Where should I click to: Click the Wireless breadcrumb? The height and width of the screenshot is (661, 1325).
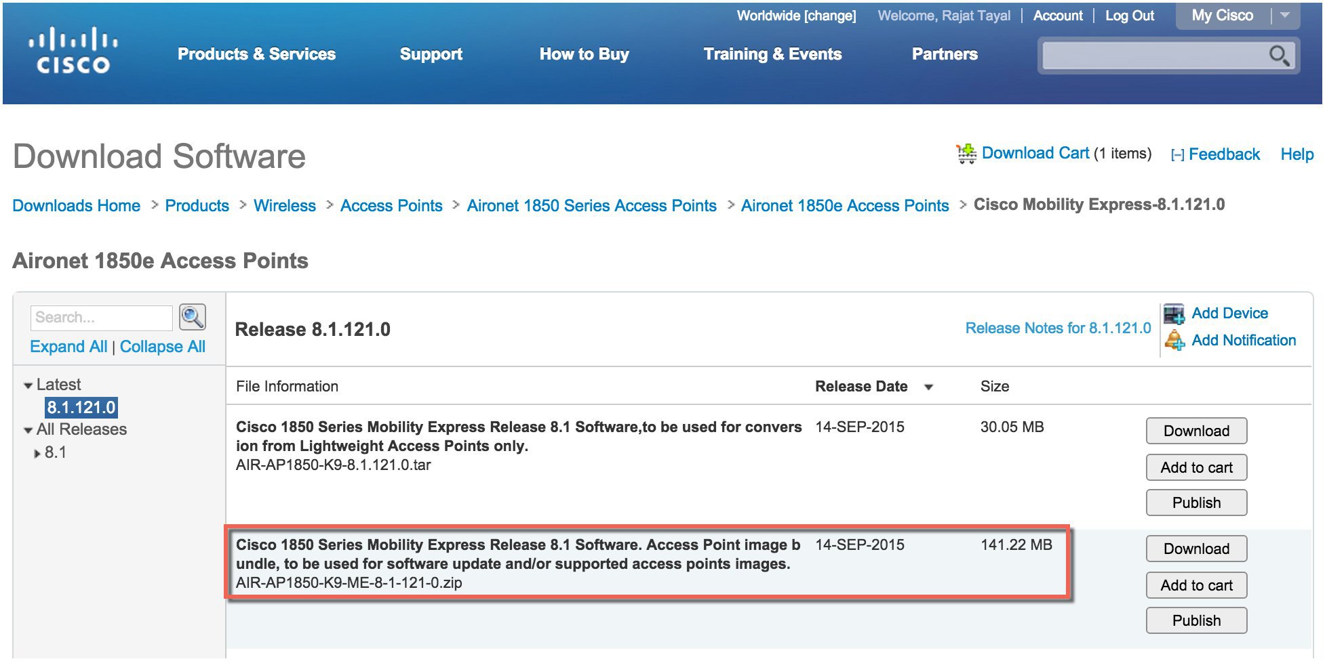click(x=285, y=206)
